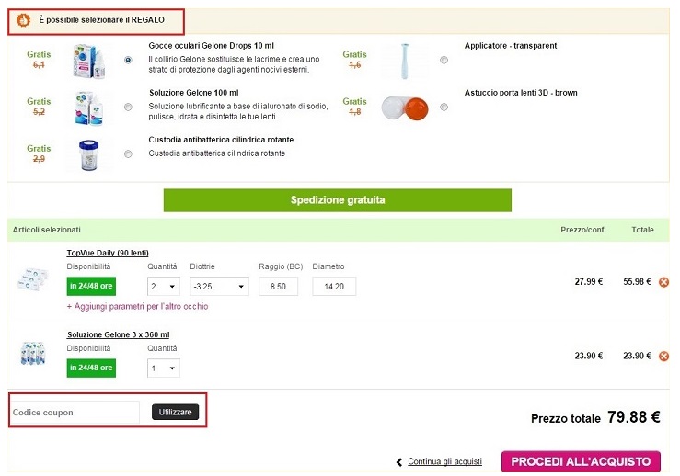
Task: Click Aggiungi parametri per l'altro occhio
Action: (137, 307)
